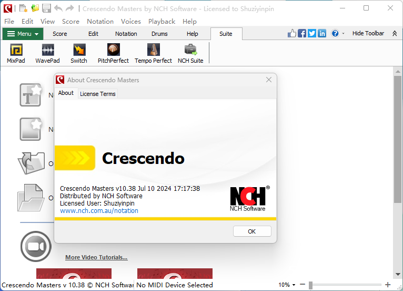
Task: Open the Switch converter tool
Action: click(x=79, y=53)
